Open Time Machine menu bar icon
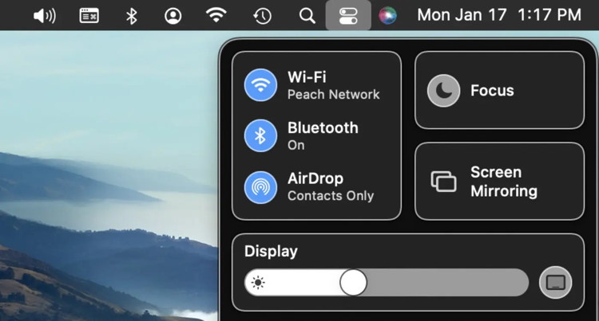 pos(262,16)
